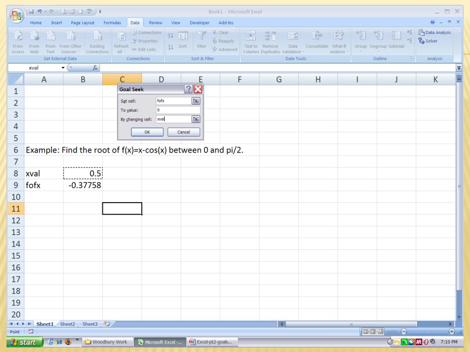Expand the formula bar

(459, 68)
